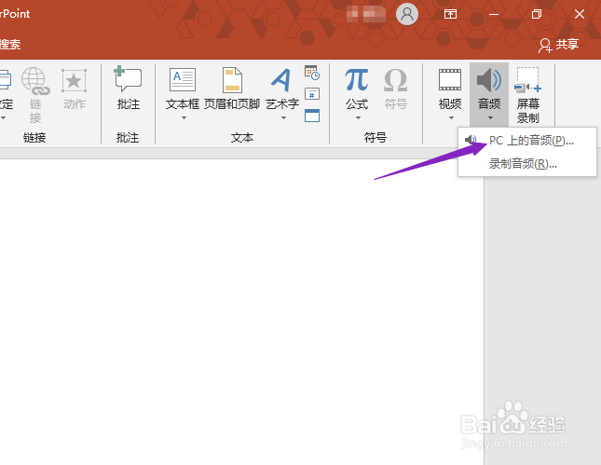Image resolution: width=601 pixels, height=465 pixels.
Task: Insert an equation with 公式
Action: coord(357,89)
